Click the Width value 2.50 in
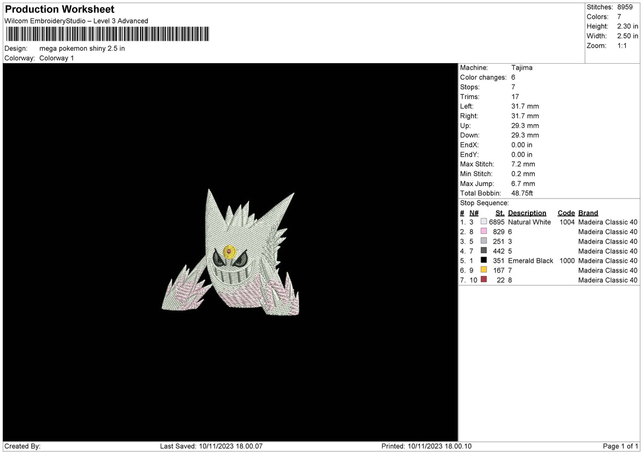 (x=628, y=36)
